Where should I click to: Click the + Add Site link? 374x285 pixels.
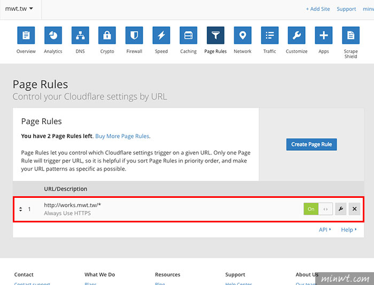pos(318,9)
